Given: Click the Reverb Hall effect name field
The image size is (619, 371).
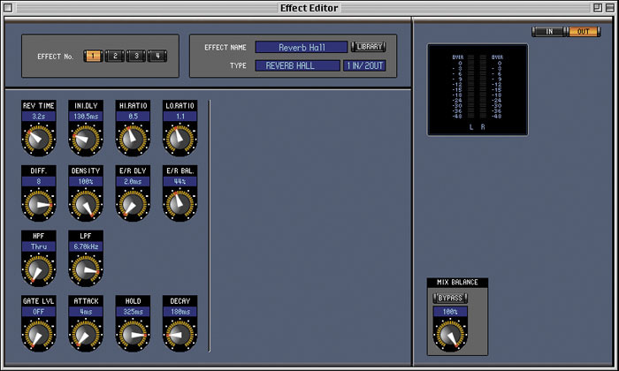Looking at the screenshot, I should point(301,47).
